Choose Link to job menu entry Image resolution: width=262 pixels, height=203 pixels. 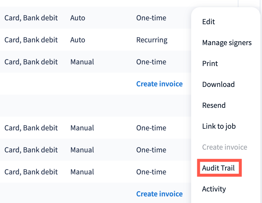click(x=219, y=126)
